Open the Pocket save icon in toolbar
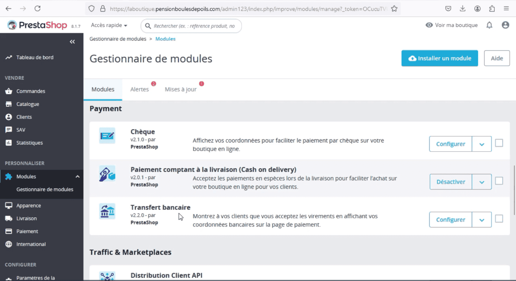This screenshot has width=516, height=281. [449, 8]
